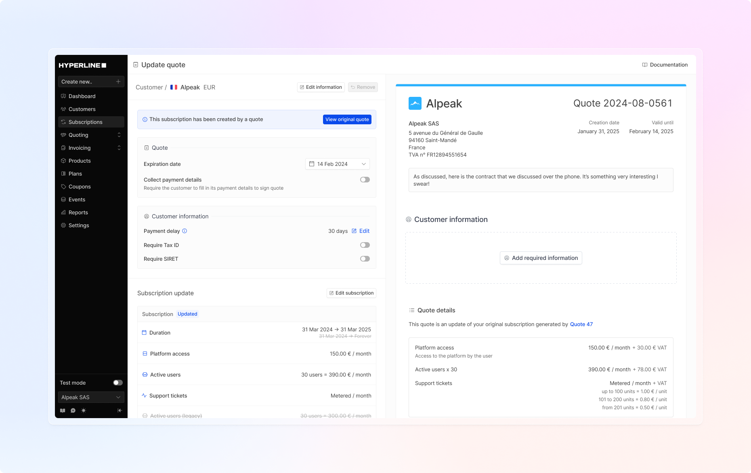Click the Quote 2024-08-0561 title
751x473 pixels.
[x=623, y=103]
